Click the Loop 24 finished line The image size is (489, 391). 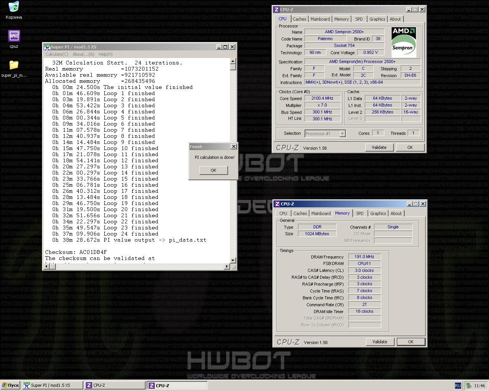[105, 234]
